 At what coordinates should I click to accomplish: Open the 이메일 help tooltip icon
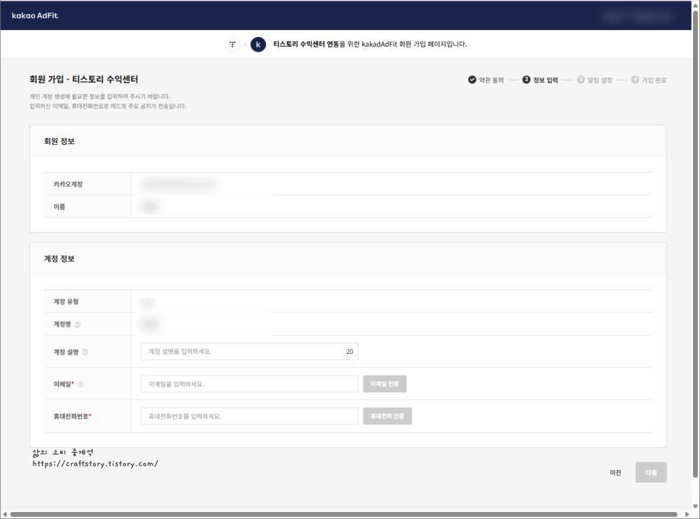point(80,384)
